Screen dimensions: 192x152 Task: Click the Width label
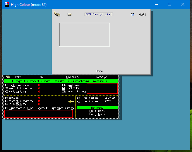point(71,88)
